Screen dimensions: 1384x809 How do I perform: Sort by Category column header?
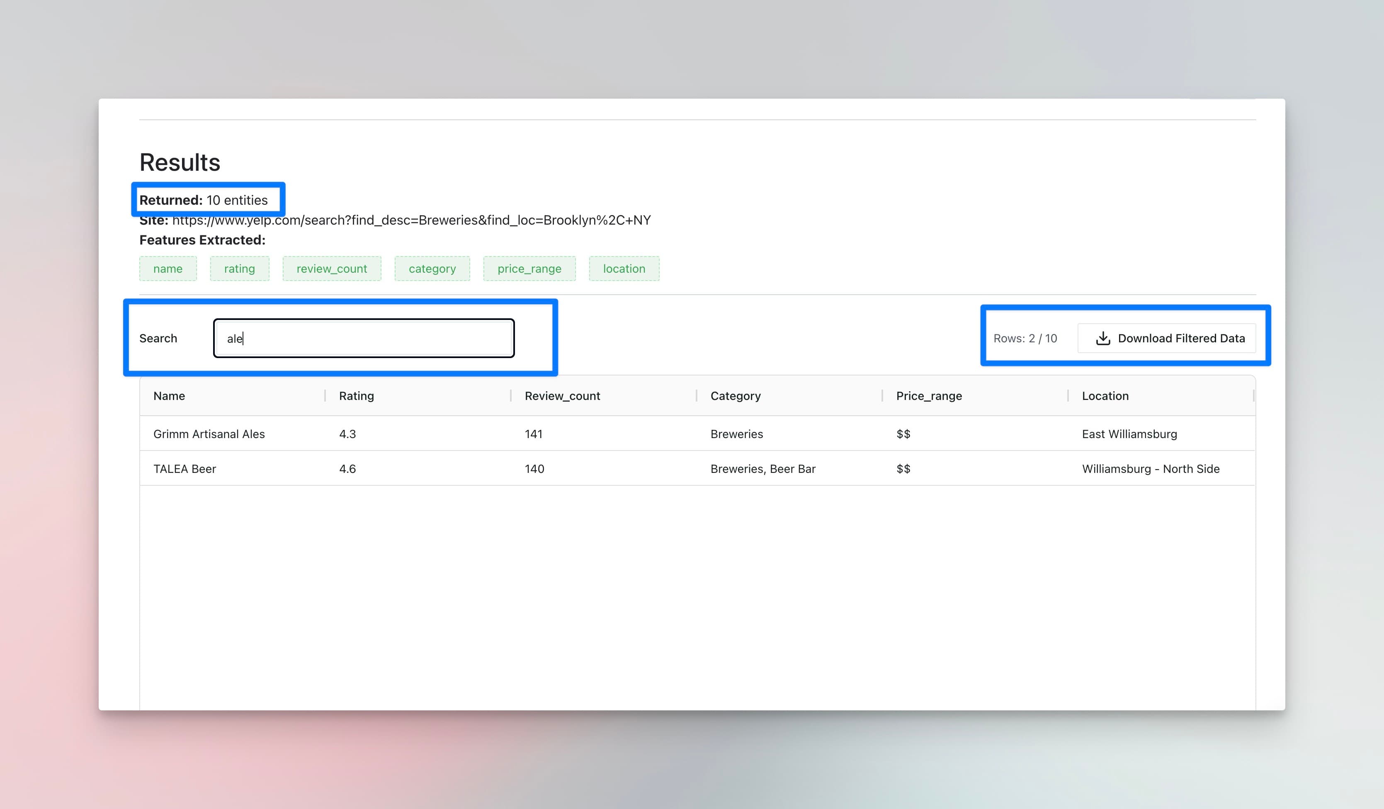[x=736, y=396]
